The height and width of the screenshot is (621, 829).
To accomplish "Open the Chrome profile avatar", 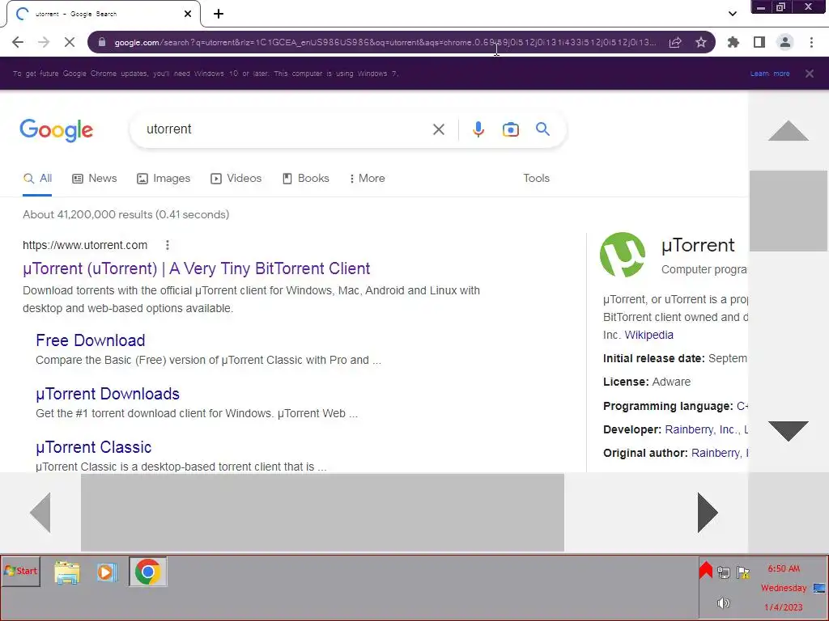I will pyautogui.click(x=785, y=42).
